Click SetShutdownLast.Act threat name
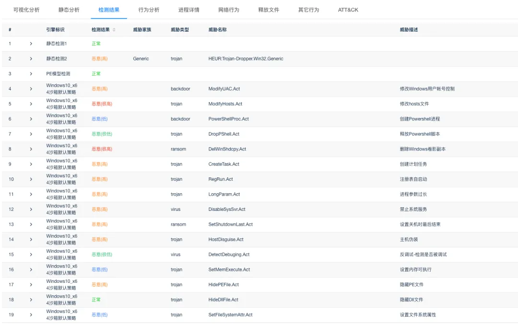This screenshot has height=325, width=518. pyautogui.click(x=231, y=224)
